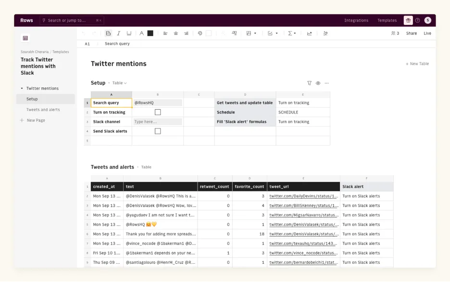
Task: Select the 'Get tweets and update table' cell
Action: coord(245,103)
